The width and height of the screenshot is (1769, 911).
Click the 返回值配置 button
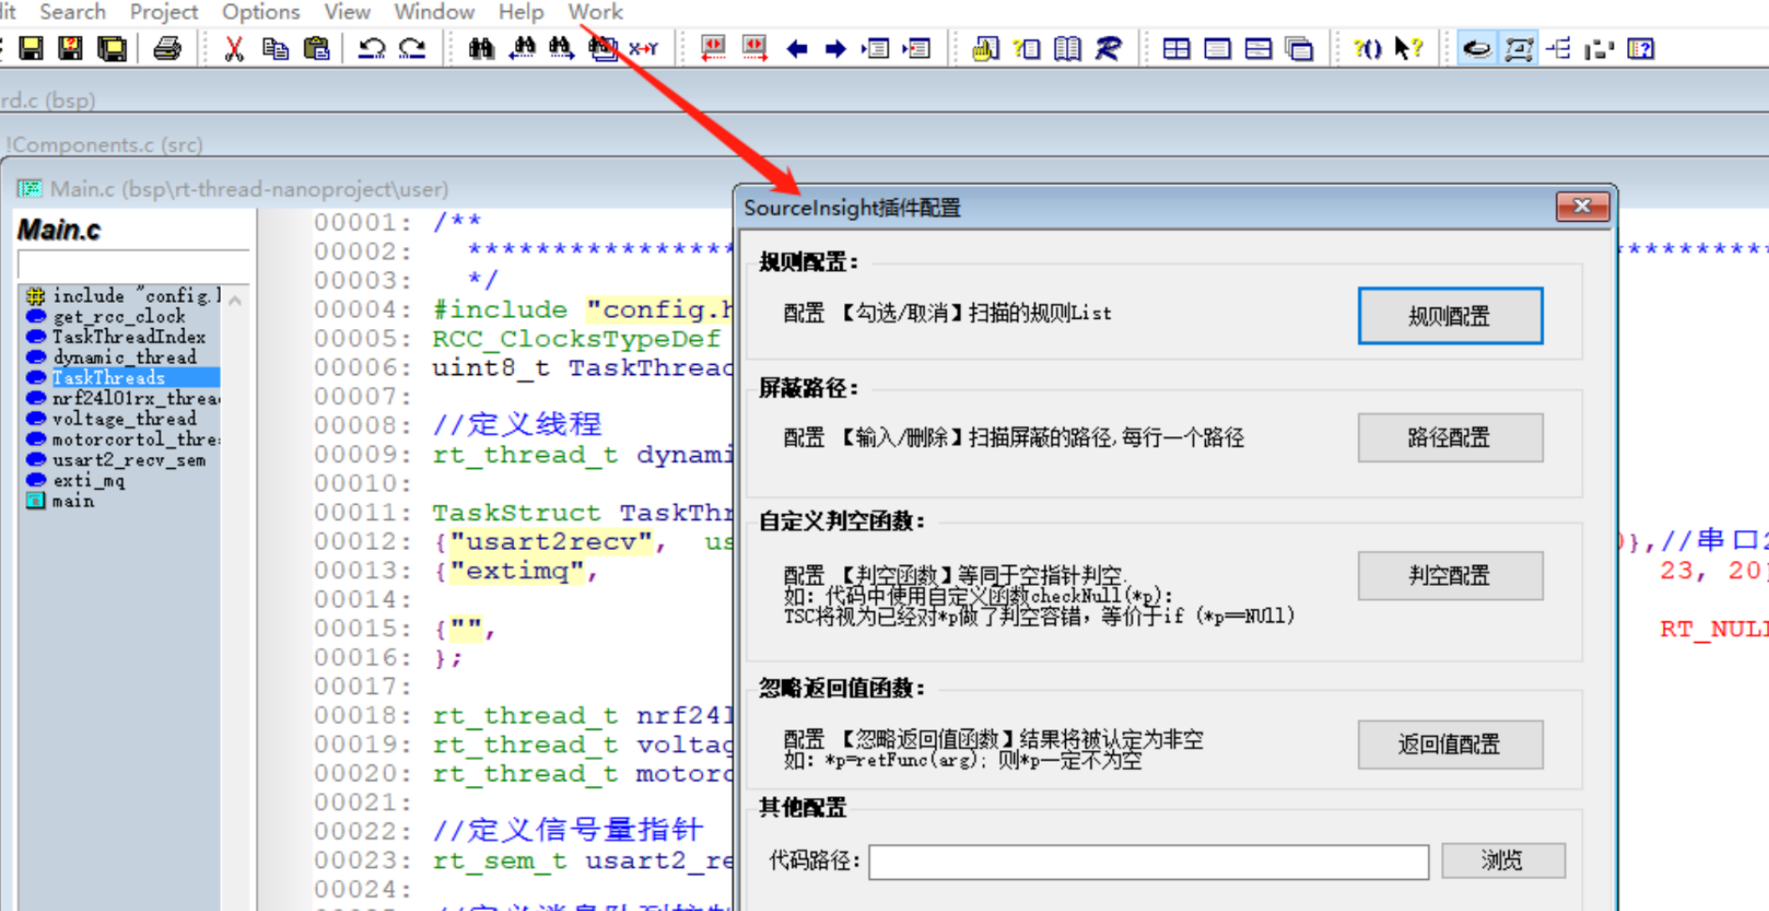pyautogui.click(x=1449, y=744)
